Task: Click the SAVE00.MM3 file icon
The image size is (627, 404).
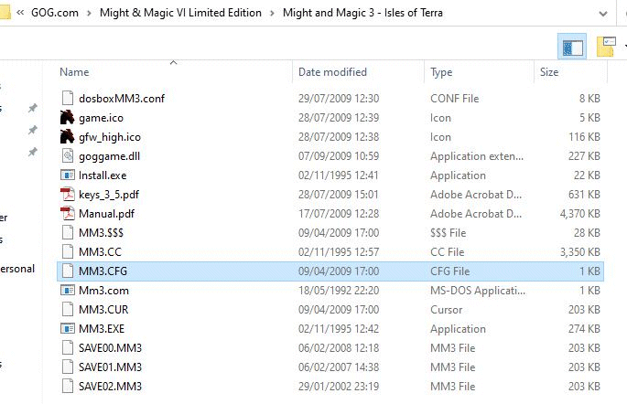Action: point(68,347)
